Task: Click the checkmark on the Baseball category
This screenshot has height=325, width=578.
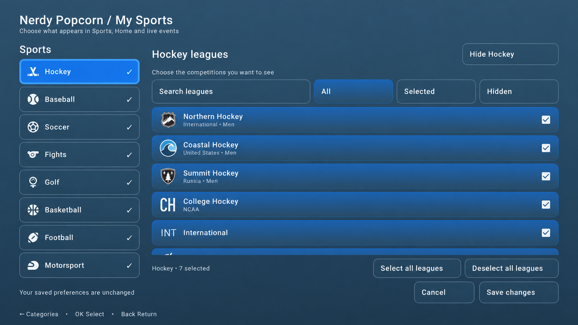Action: point(129,99)
